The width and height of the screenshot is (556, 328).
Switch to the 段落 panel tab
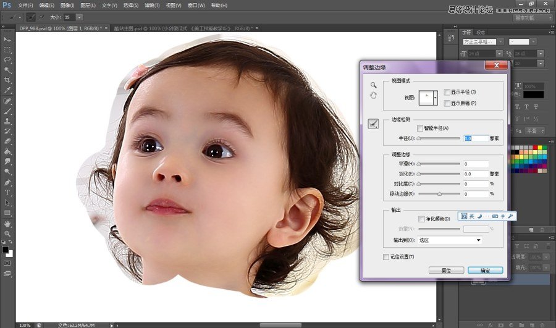(x=481, y=32)
